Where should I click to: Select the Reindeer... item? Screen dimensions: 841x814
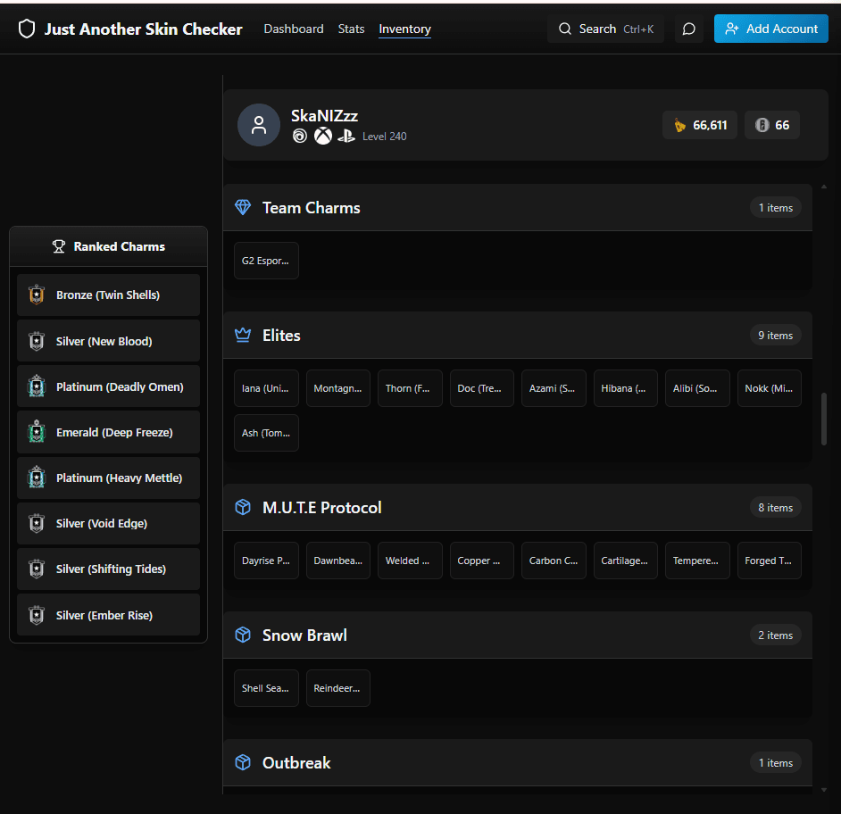tap(337, 688)
